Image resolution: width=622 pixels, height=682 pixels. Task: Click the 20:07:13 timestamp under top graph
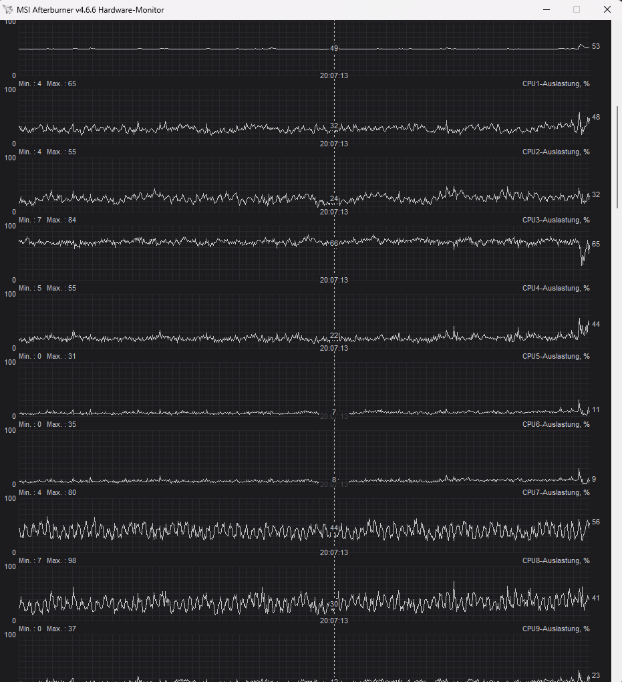pyautogui.click(x=334, y=75)
